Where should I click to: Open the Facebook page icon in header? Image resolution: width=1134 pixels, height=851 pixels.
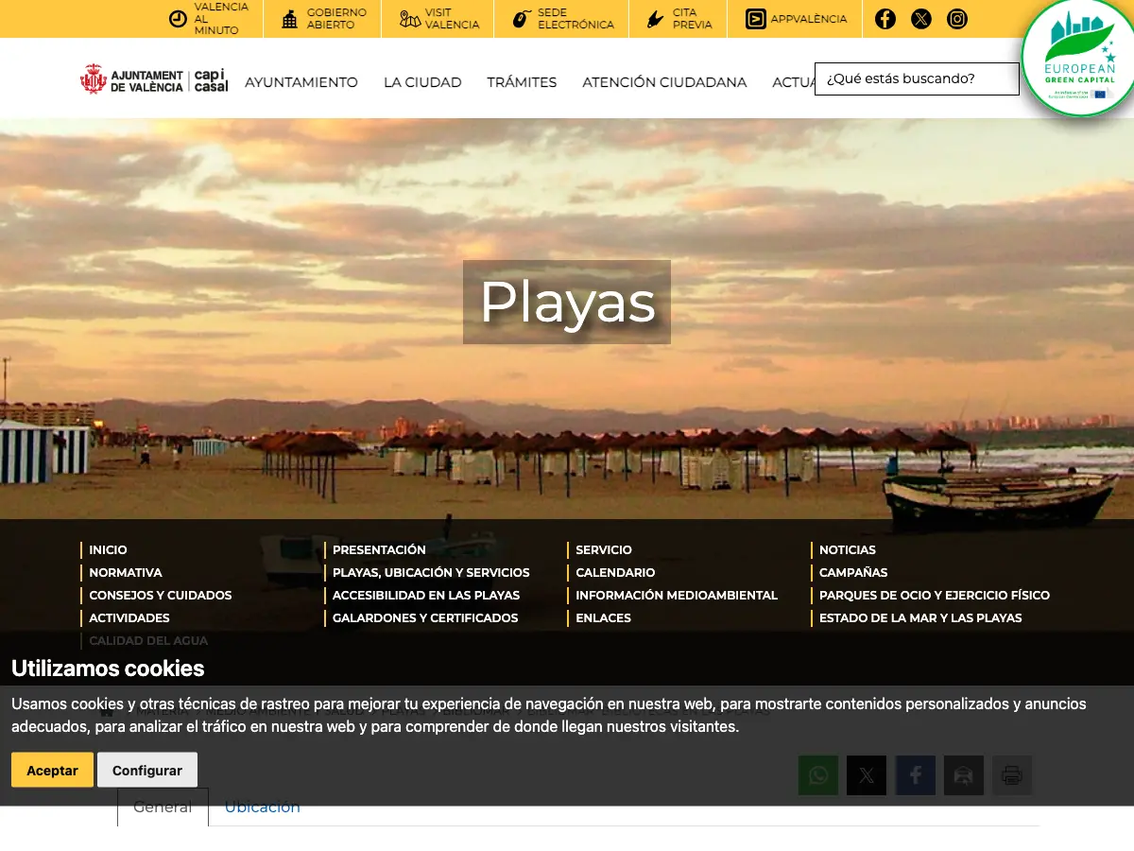click(885, 19)
